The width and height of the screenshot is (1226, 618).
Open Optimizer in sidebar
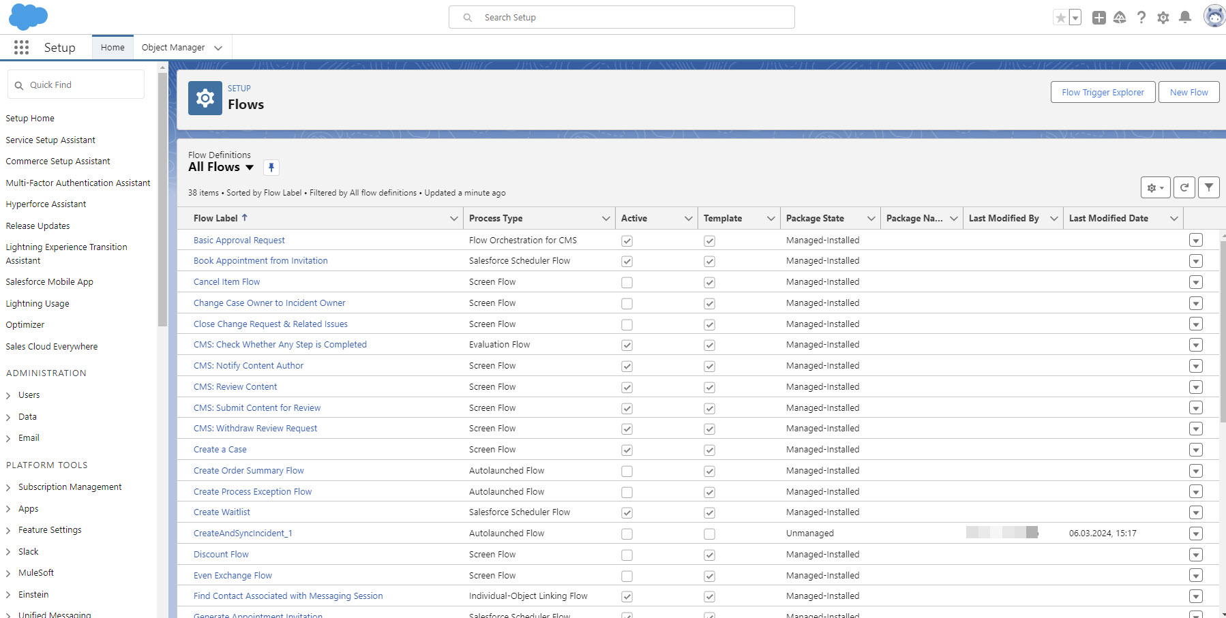click(x=25, y=325)
